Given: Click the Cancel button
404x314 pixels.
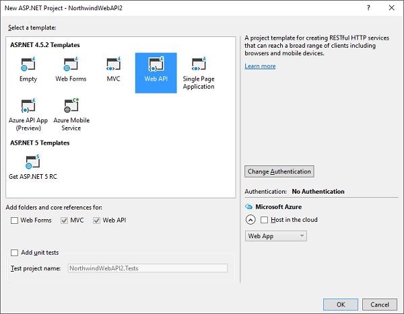Looking at the screenshot, I should (x=380, y=305).
